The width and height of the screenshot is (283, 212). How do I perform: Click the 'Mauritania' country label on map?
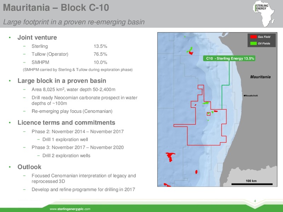260,77
